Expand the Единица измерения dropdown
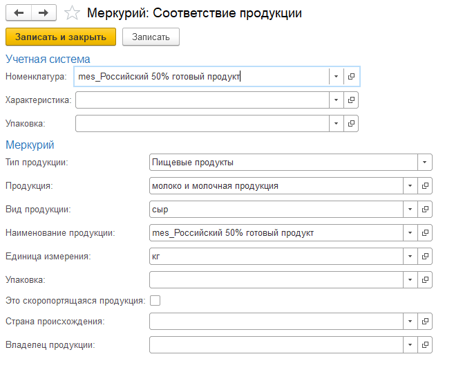Viewport: 454px width, 379px height. [x=410, y=257]
